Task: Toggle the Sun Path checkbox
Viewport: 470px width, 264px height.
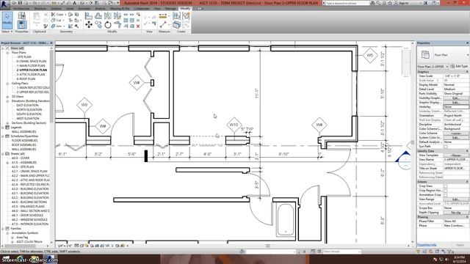Action: (x=446, y=147)
